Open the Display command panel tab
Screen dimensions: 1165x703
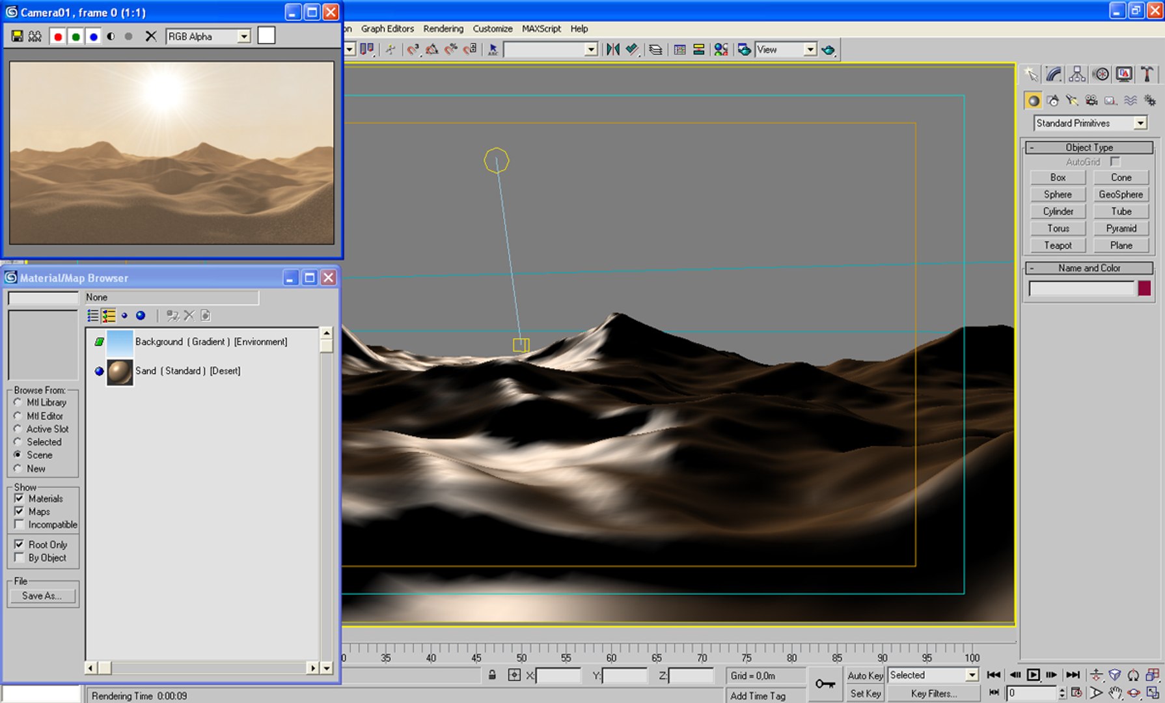1124,75
